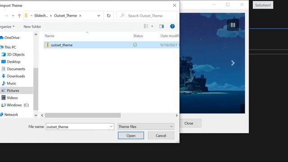Sort files by Status column
Screen dimensions: 288x162
click(x=138, y=36)
